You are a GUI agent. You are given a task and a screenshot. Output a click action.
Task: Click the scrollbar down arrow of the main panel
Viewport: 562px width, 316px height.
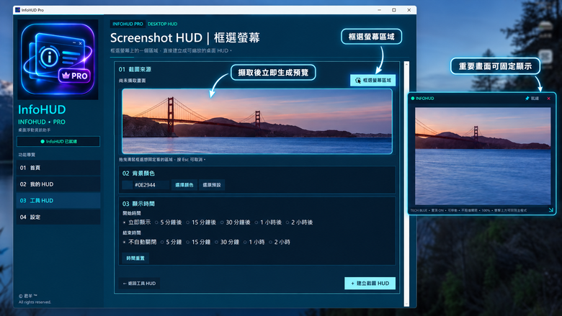(406, 304)
